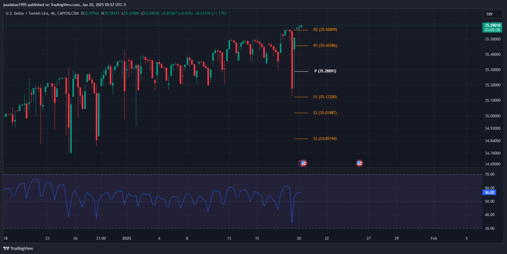Select the R1 (35.45586) resistance label

pos(325,46)
